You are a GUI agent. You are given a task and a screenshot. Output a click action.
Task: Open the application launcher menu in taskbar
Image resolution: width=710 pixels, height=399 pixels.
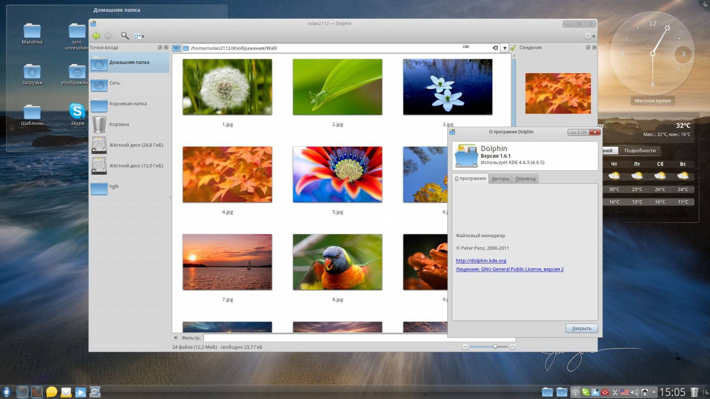point(6,392)
